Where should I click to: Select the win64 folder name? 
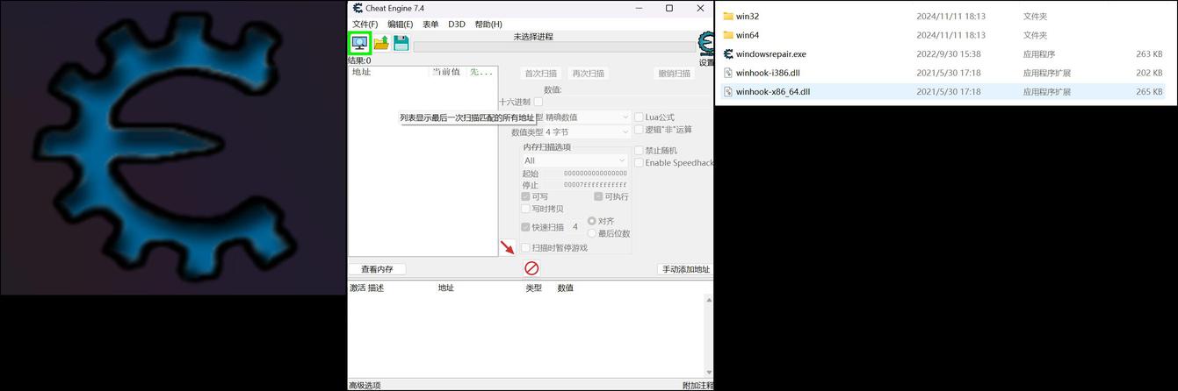(x=748, y=35)
